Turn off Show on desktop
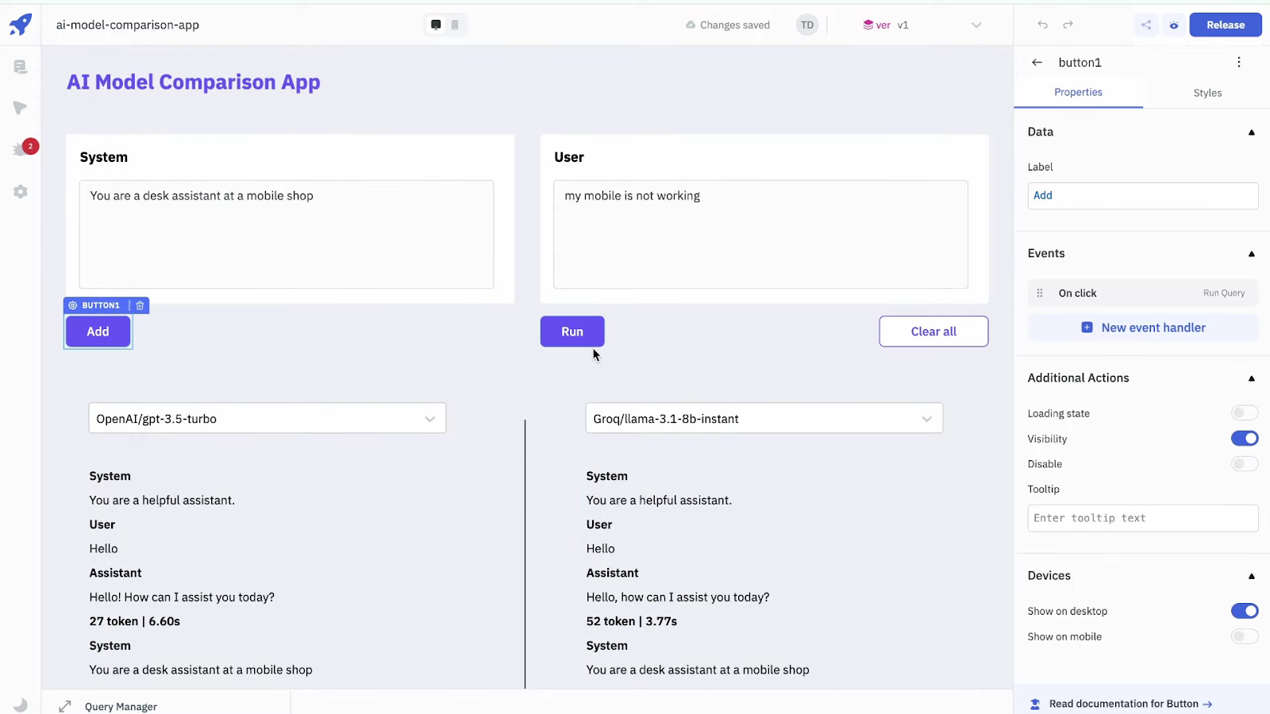 tap(1245, 611)
